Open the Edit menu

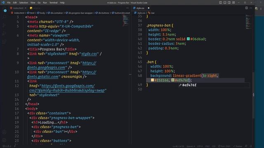15,2
